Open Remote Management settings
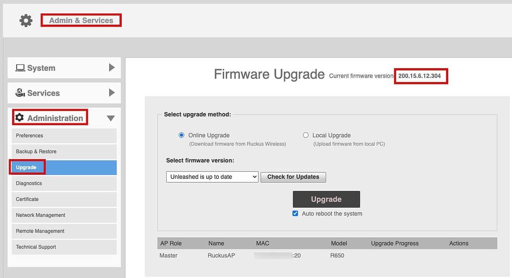The image size is (512, 278). 40,231
